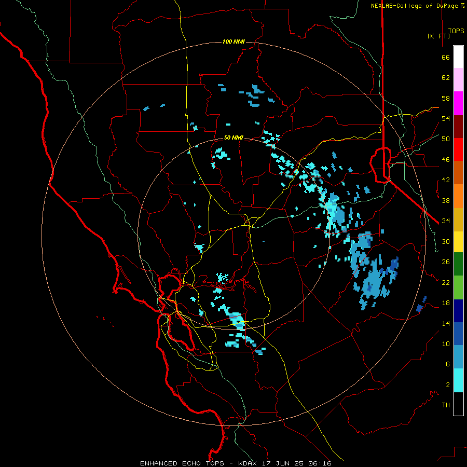Click the legend value "26"
Screen dimensions: 467x467
click(x=446, y=262)
